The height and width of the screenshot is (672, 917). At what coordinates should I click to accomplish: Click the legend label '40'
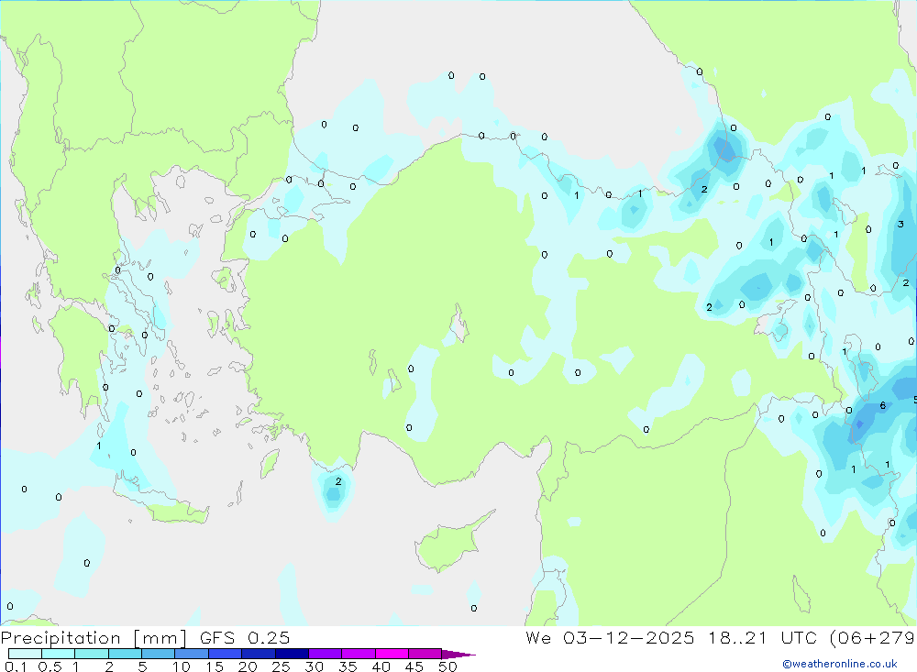click(381, 666)
